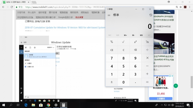
Task: Click digit 4 on calculator
Action: pos(112,66)
